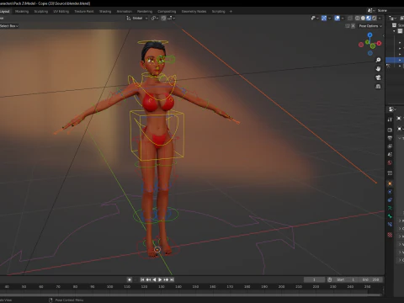The height and width of the screenshot is (303, 404).
Task: Toggle perspective/orthographic view icon
Action: tap(378, 86)
